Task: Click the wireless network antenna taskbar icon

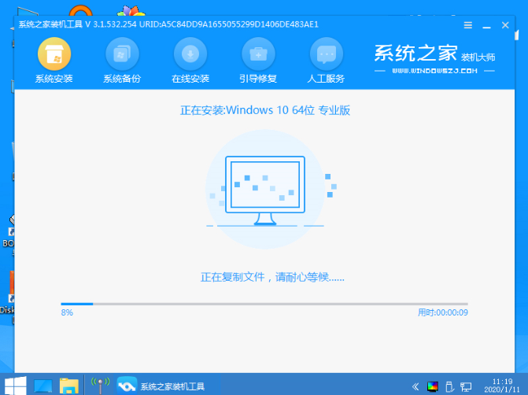Action: pyautogui.click(x=100, y=385)
